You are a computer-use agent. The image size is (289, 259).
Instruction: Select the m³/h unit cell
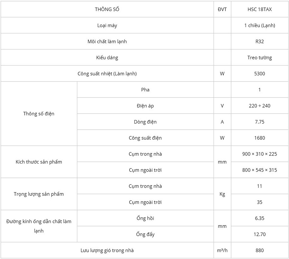coord(222,250)
